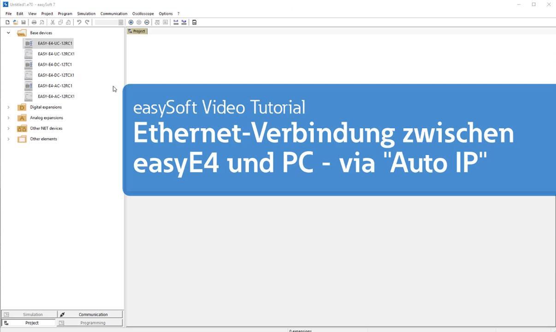Click the Base devices label
Image resolution: width=556 pixels, height=332 pixels.
tap(41, 33)
